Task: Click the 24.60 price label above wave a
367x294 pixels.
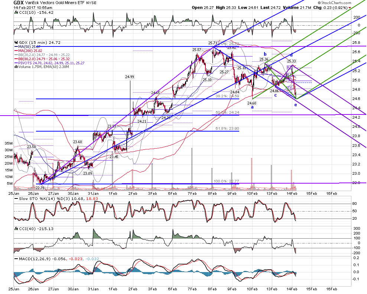Action: click(252, 103)
